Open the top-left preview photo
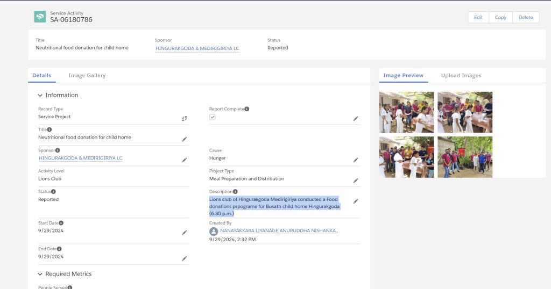 point(407,112)
